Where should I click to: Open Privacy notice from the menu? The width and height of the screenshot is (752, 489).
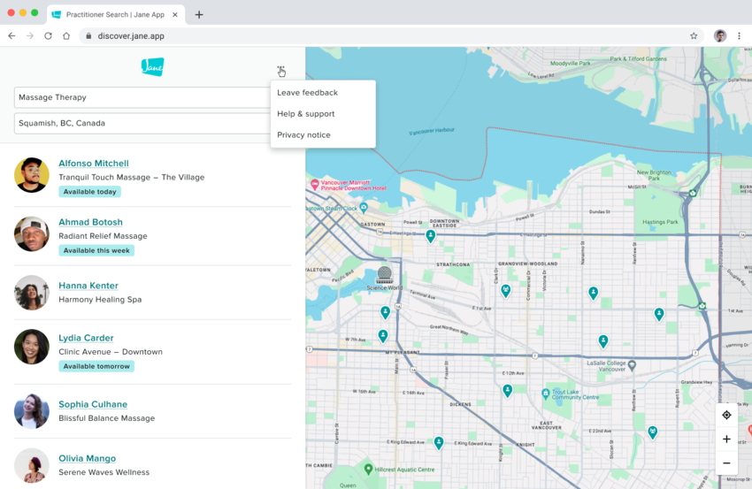(x=303, y=135)
